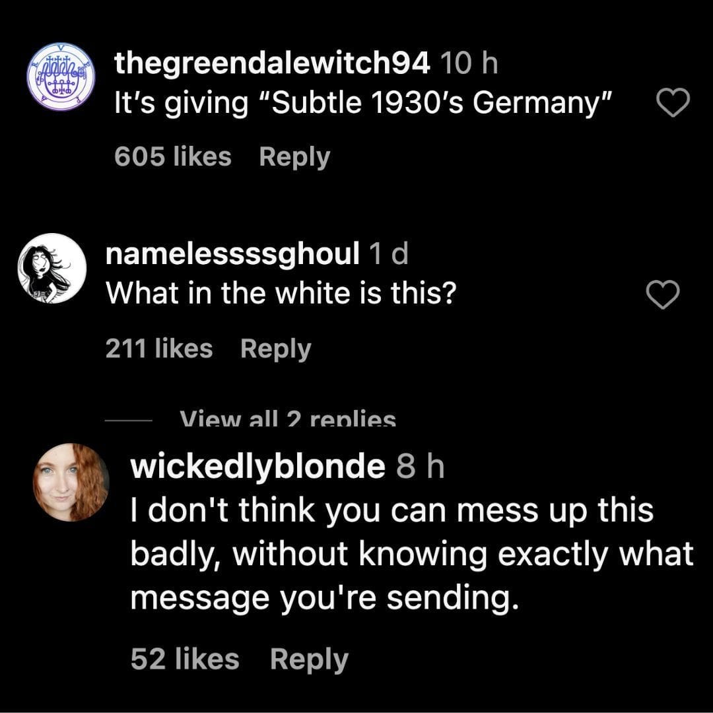The image size is (713, 713).
Task: Show who gave the 211 likes
Action: point(159,349)
